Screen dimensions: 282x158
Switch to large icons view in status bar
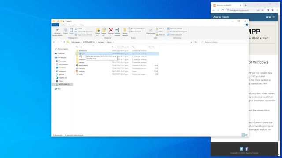(246, 135)
